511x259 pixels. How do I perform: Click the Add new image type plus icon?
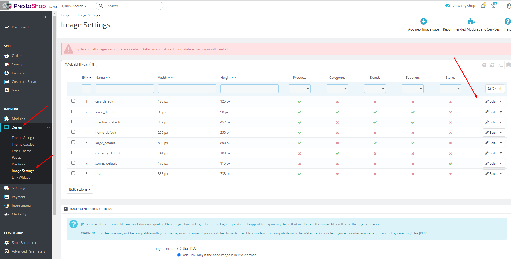click(x=423, y=21)
